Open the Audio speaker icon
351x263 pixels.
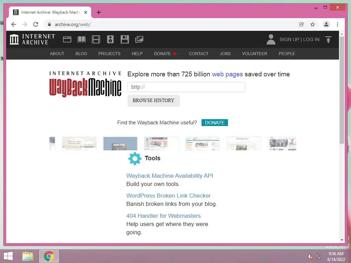(110, 39)
